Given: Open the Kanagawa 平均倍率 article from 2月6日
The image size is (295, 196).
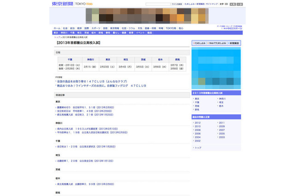Looking at the screenshot, I should click(92, 133).
